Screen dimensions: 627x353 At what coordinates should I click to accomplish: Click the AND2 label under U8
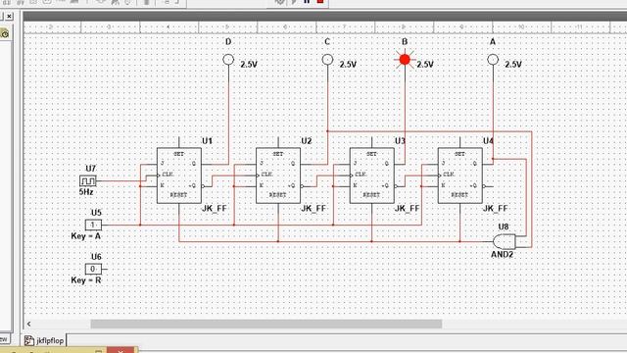[502, 255]
